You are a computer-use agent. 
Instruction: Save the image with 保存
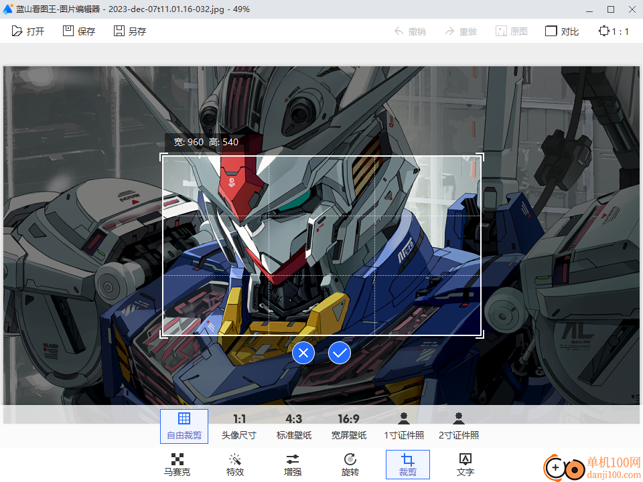pyautogui.click(x=79, y=31)
